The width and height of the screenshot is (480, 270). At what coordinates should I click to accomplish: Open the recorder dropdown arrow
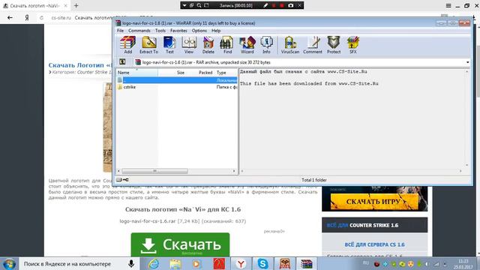(184, 5)
